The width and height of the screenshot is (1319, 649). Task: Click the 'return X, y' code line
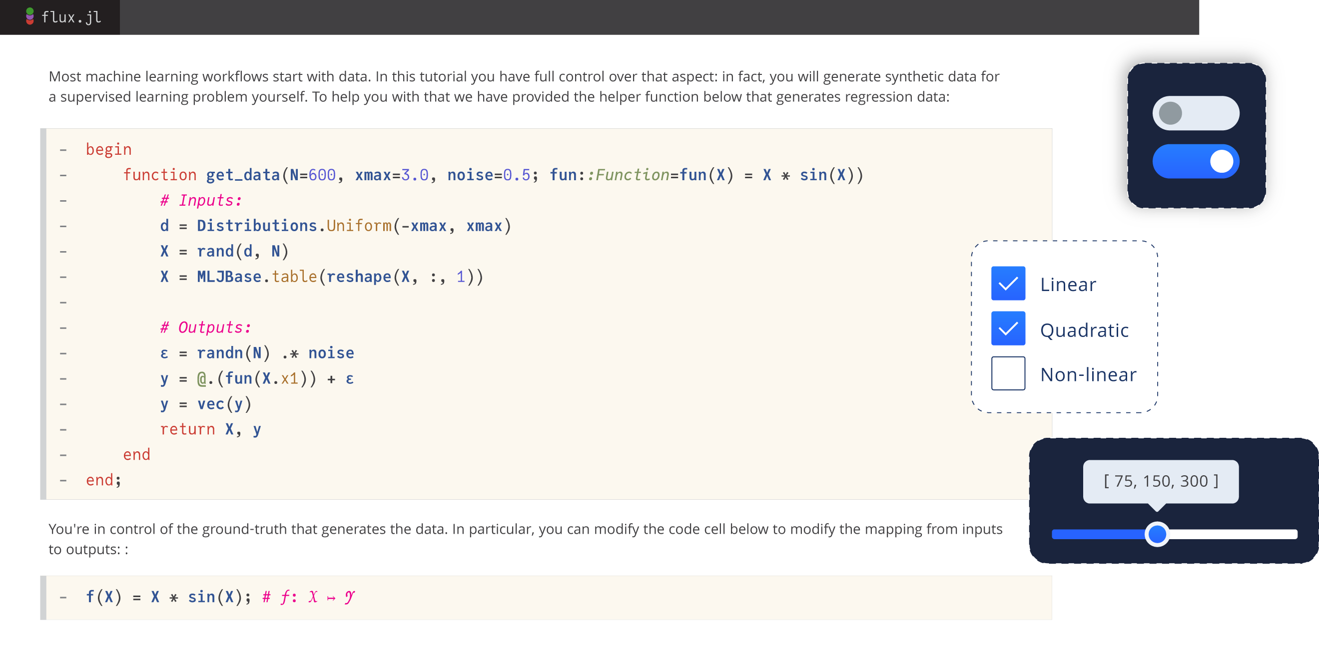click(210, 429)
